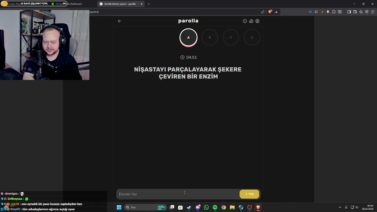Select the letter B circle
Screen dimensions: 377x212
coord(210,37)
